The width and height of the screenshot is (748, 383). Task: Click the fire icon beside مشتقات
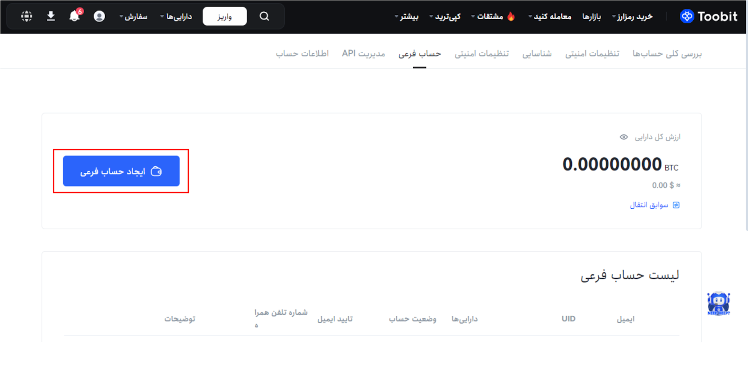click(x=511, y=16)
